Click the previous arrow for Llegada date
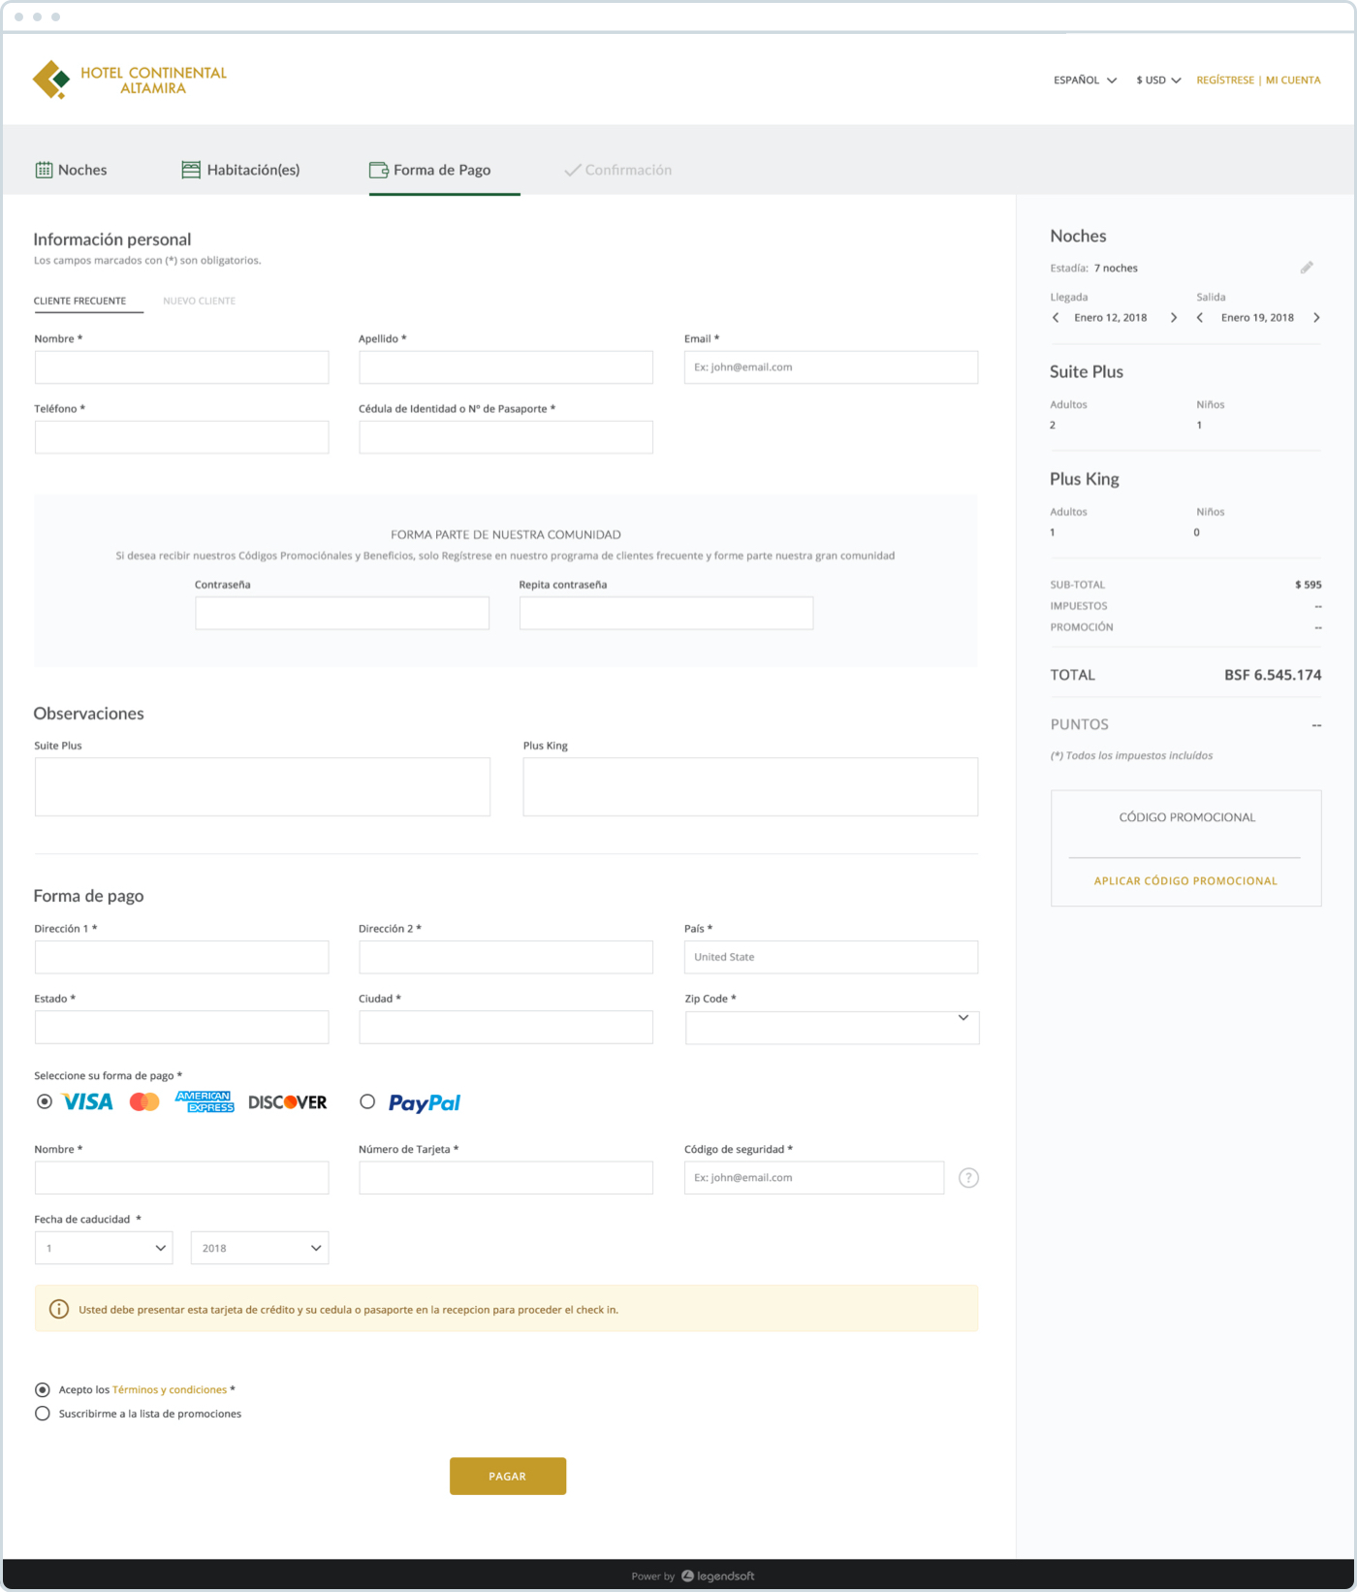1357x1592 pixels. pos(1056,318)
